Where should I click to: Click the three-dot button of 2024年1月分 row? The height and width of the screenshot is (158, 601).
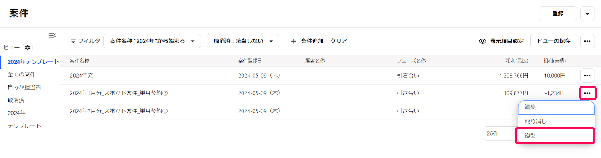(x=587, y=93)
